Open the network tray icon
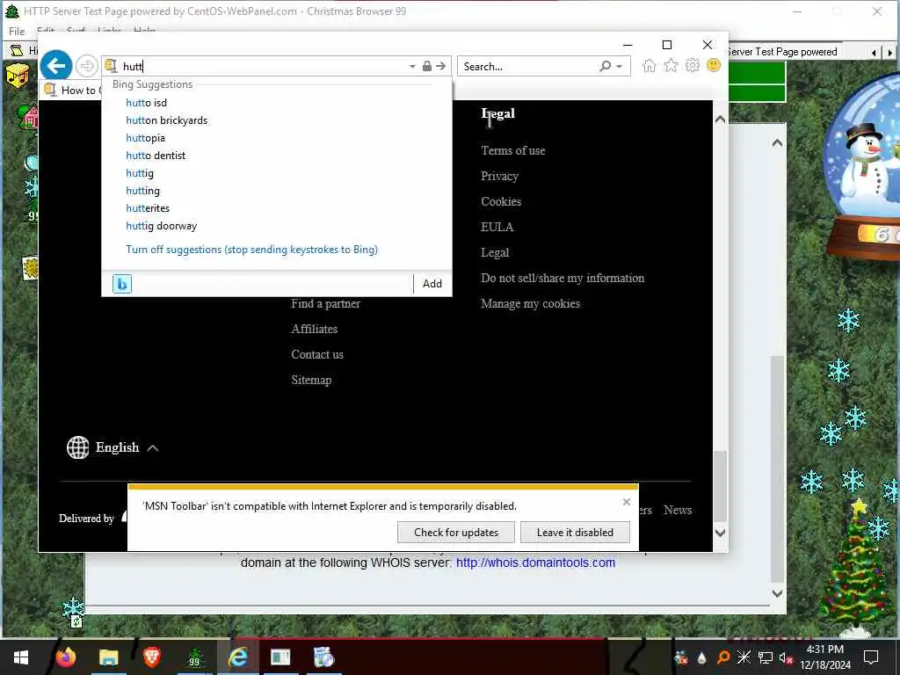 [766, 657]
